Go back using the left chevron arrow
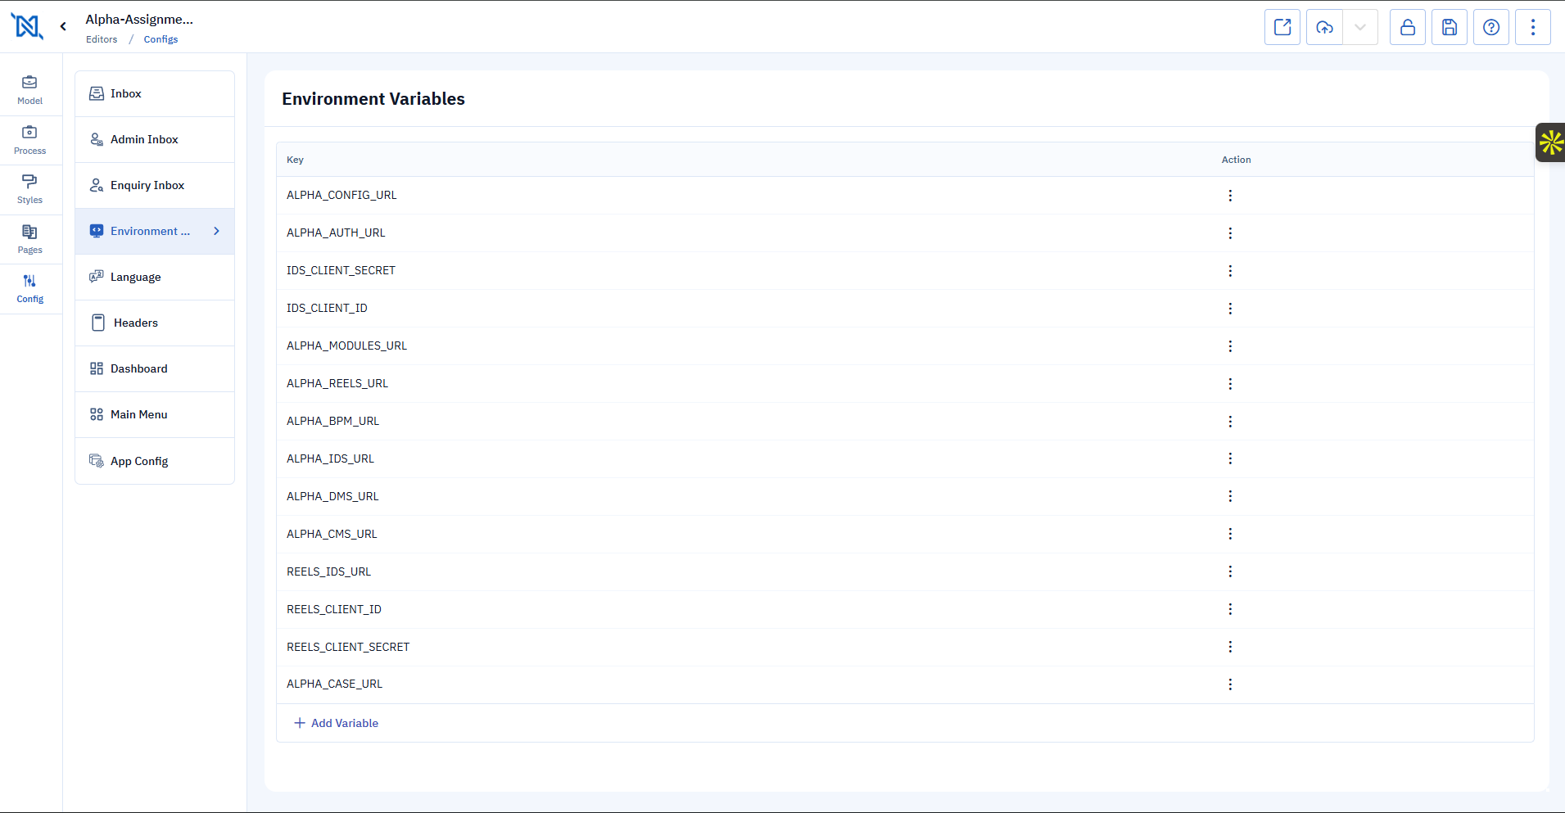 (x=63, y=26)
